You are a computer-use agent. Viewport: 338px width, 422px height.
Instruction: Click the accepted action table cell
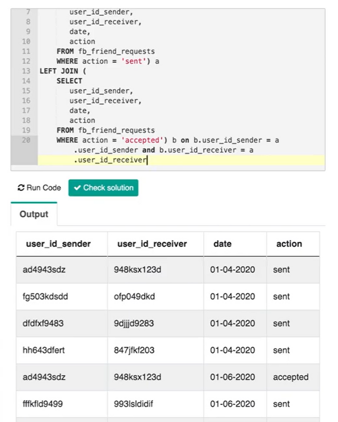[x=293, y=377]
